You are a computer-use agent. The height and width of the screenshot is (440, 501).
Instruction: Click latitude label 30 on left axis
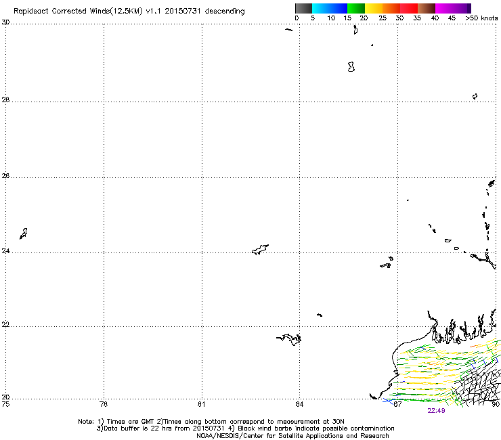[x=5, y=22]
